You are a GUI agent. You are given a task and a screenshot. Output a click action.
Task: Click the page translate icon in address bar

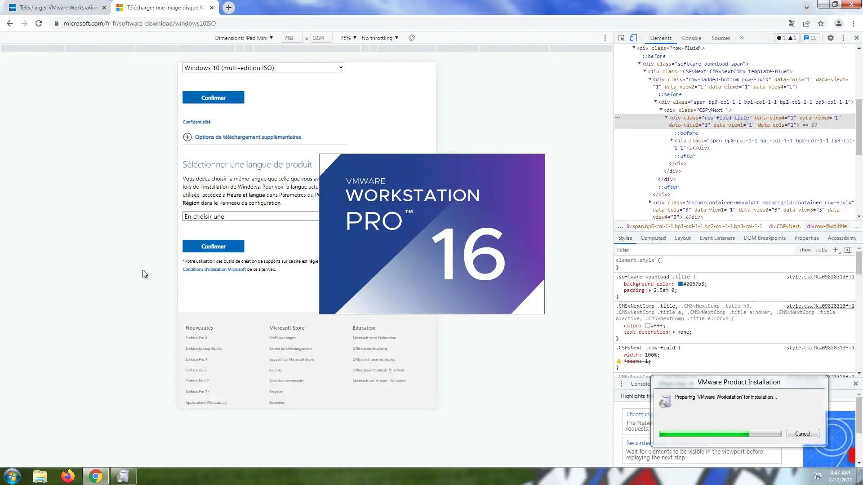coord(792,23)
